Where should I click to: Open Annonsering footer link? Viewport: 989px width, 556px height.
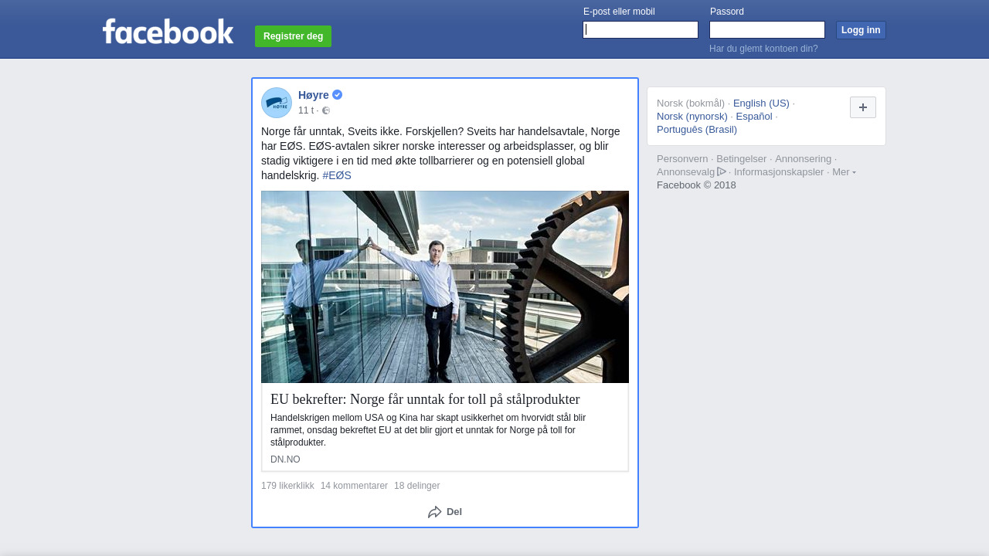click(804, 159)
